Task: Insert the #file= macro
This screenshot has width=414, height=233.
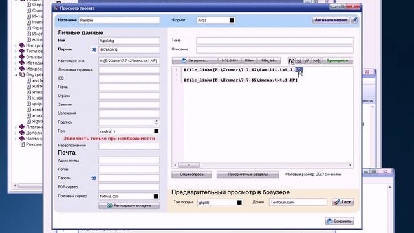Action: (248, 60)
